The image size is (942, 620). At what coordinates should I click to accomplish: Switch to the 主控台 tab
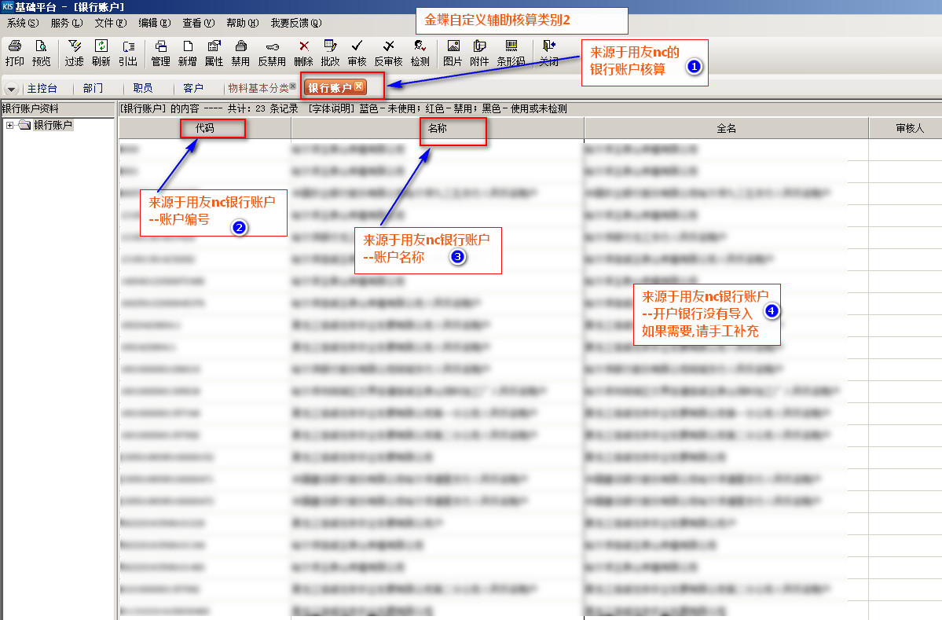click(42, 88)
